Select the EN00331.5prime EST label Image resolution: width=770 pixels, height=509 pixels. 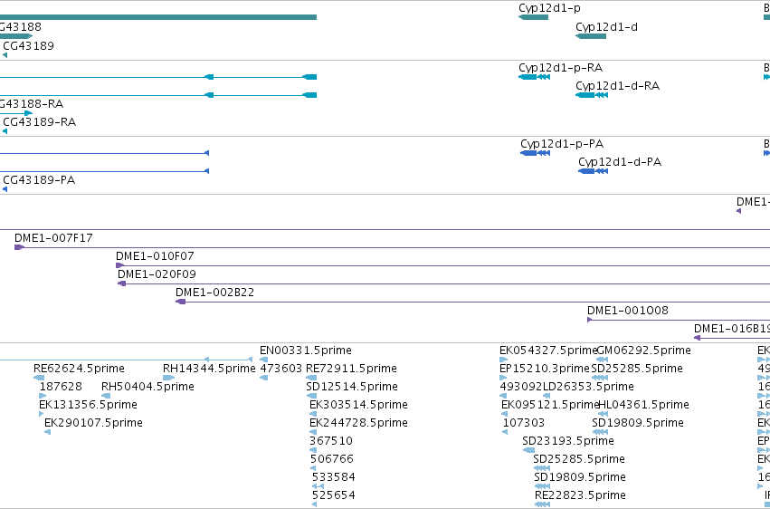point(306,351)
